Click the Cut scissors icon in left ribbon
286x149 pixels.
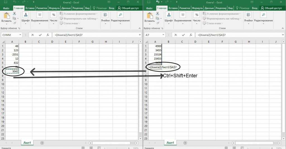(x=15, y=14)
